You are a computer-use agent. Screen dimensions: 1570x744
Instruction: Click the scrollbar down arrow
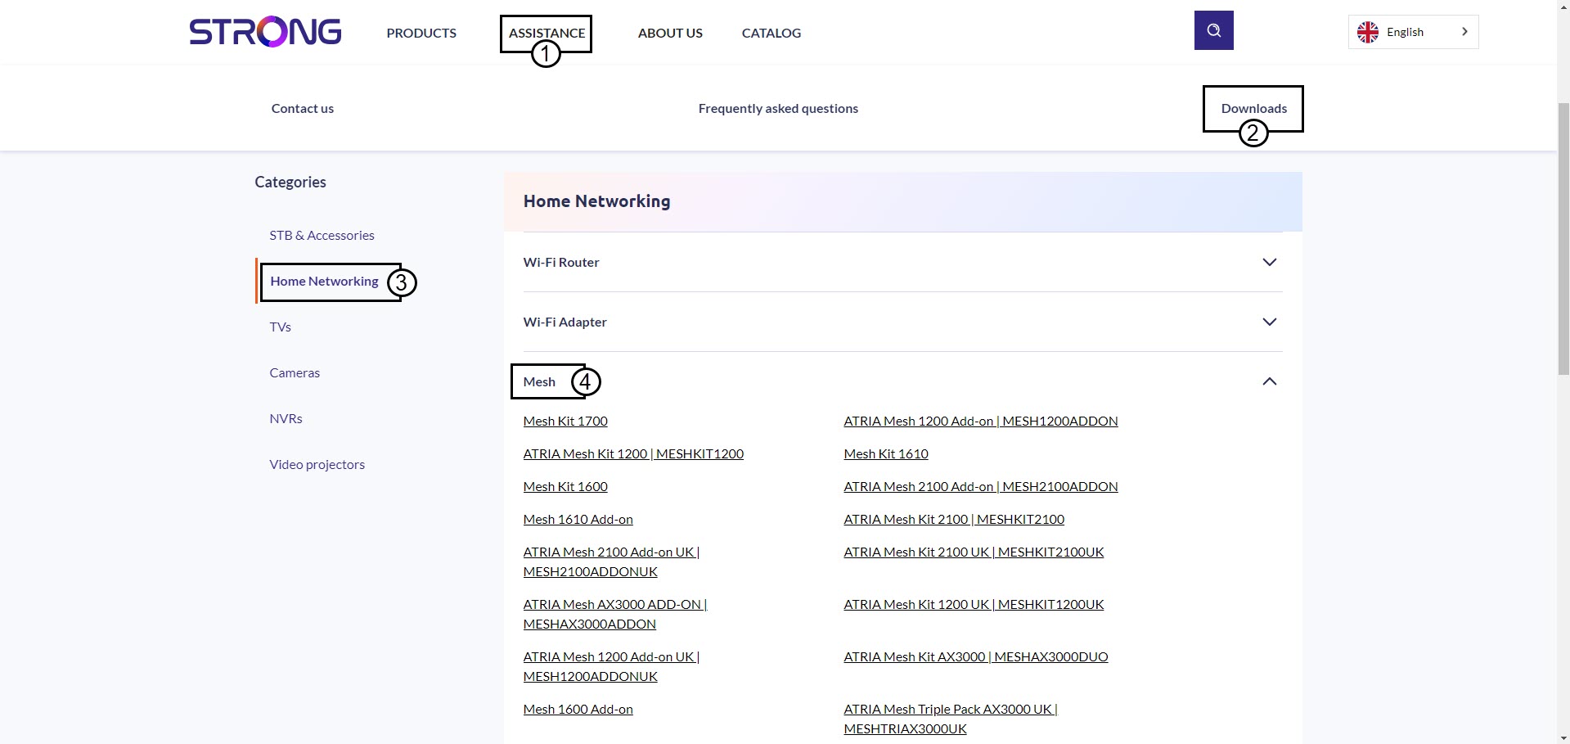click(x=1563, y=737)
